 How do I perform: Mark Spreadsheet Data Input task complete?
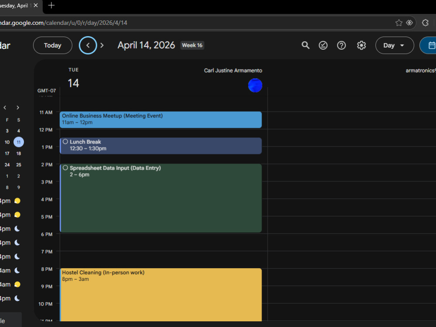(x=65, y=168)
